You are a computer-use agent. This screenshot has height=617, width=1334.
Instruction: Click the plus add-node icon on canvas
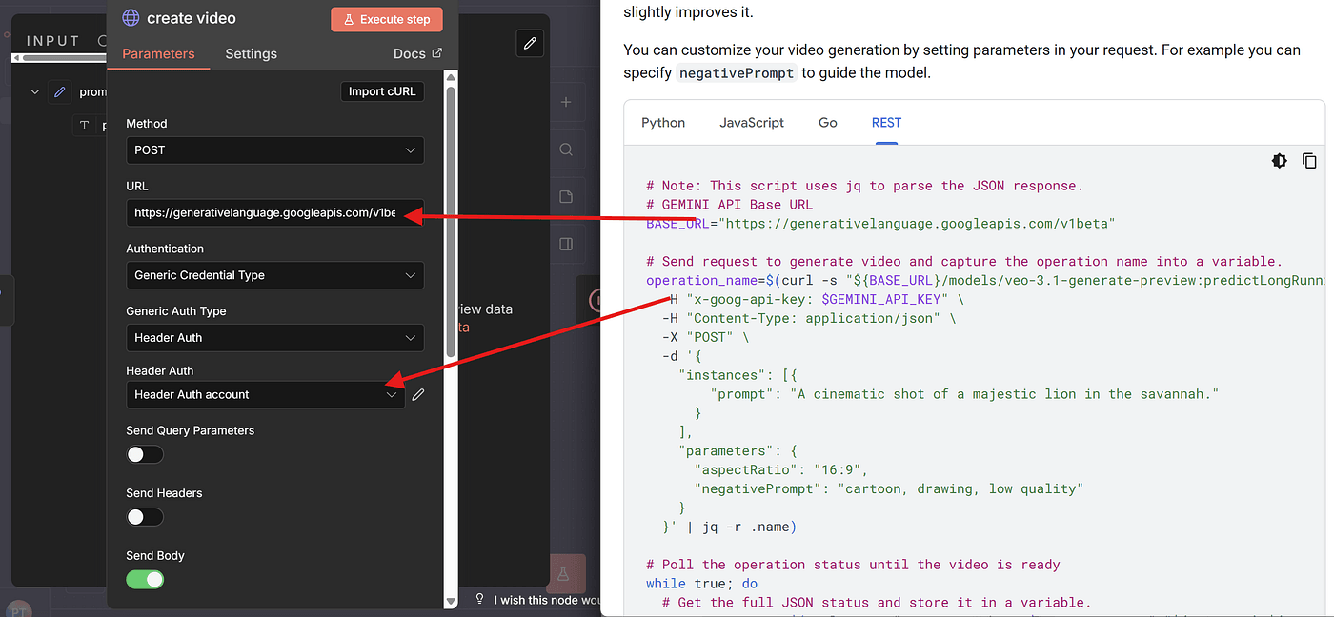(566, 102)
